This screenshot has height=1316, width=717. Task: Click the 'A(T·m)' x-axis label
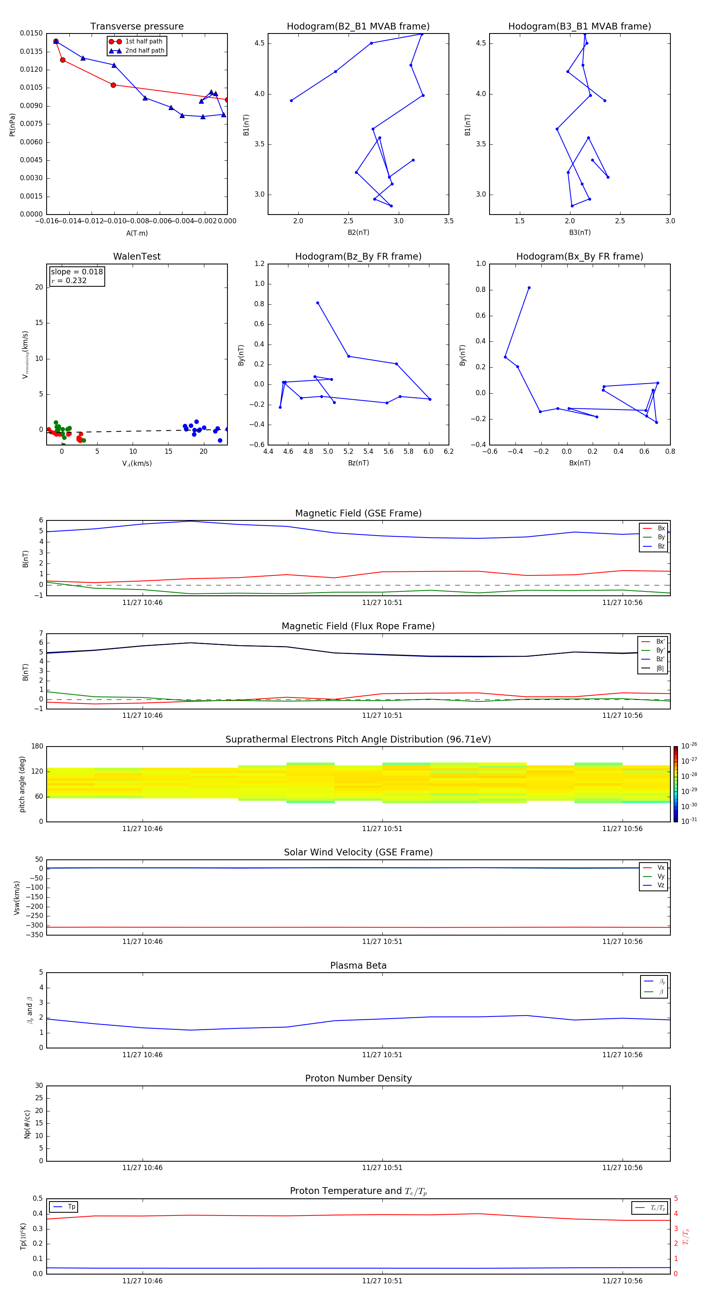137,233
